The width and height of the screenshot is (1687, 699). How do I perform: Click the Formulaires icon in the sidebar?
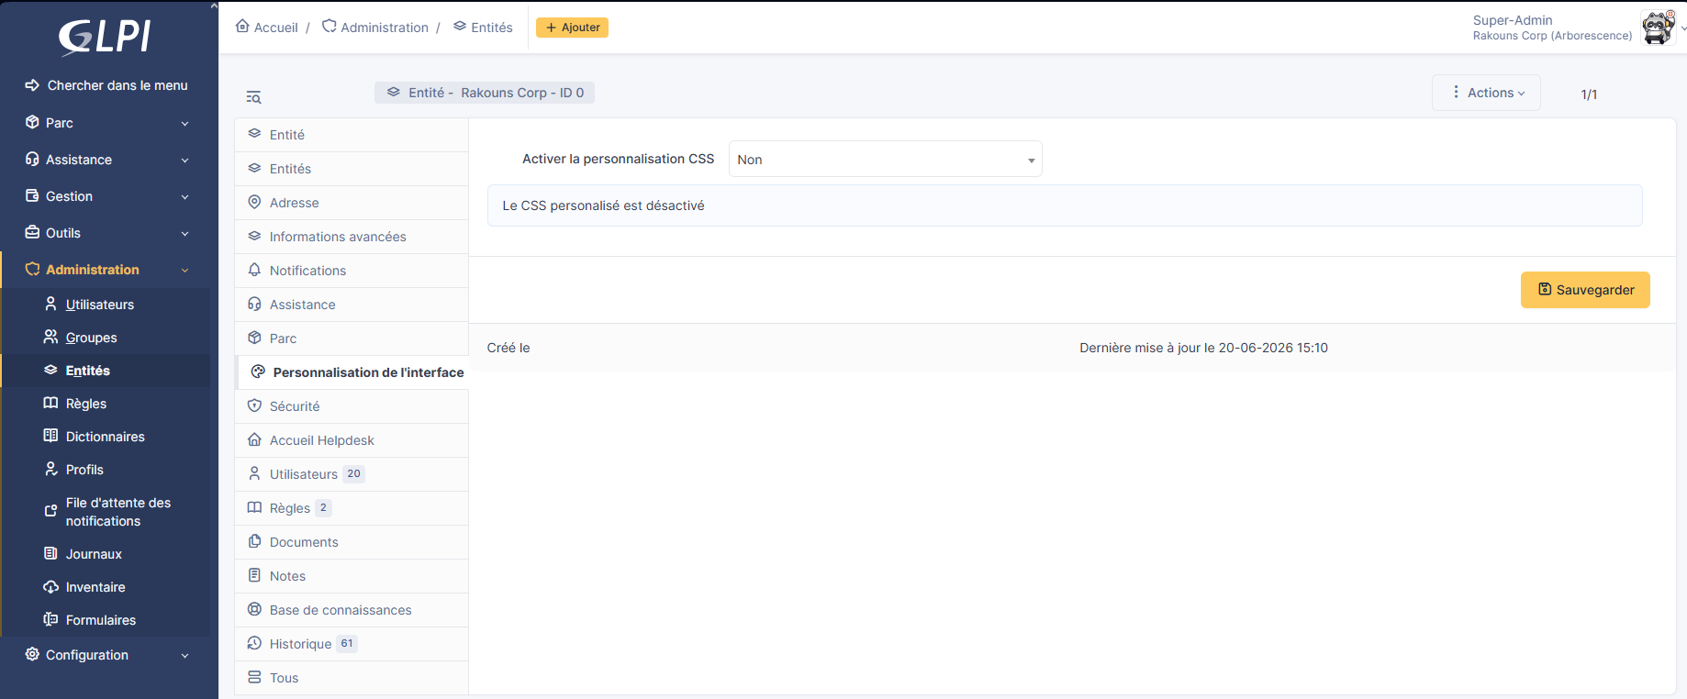pos(50,619)
